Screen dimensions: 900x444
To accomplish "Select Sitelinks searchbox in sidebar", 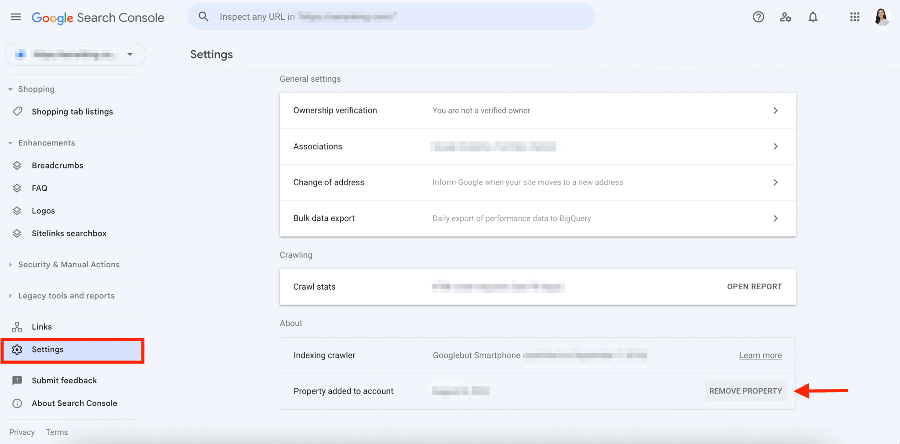I will tap(69, 233).
